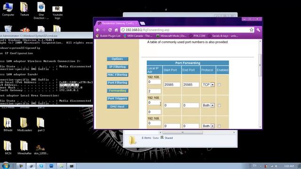
Task: Click the Explorer window horizontal scrollbar
Action: point(182,132)
